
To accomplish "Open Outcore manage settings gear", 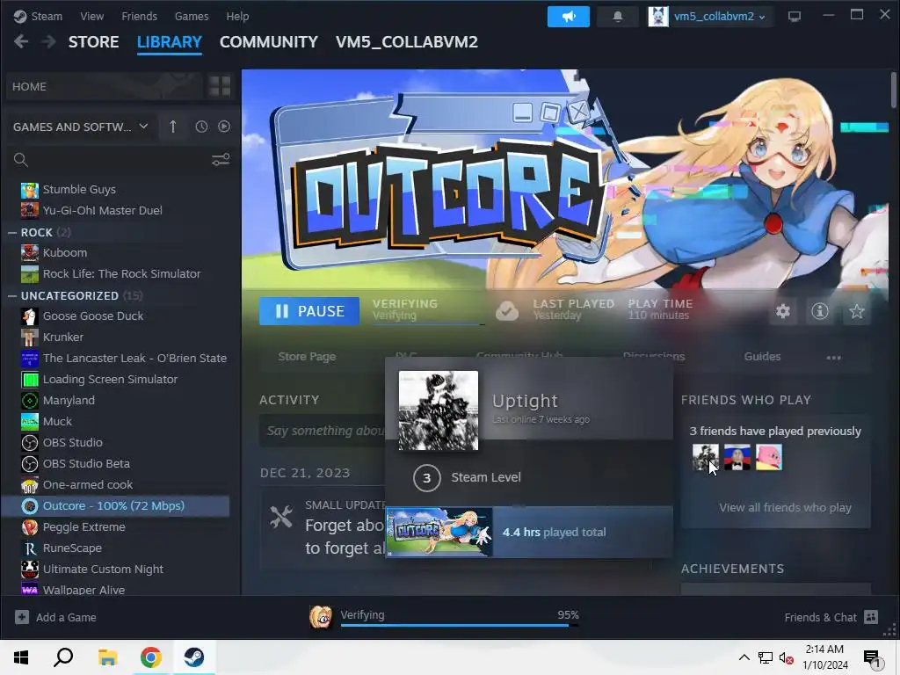I will [783, 312].
